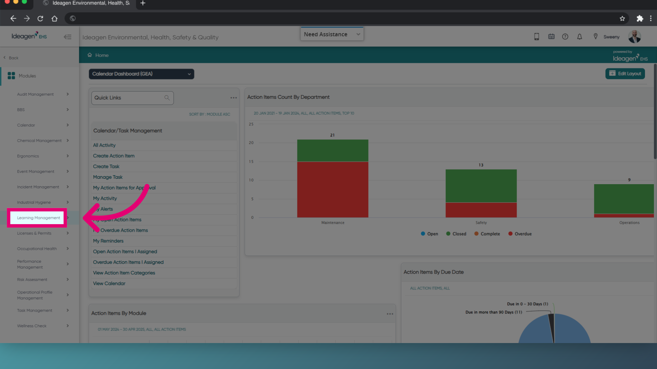Open View Action Item Categories link
This screenshot has height=369, width=657.
point(124,273)
